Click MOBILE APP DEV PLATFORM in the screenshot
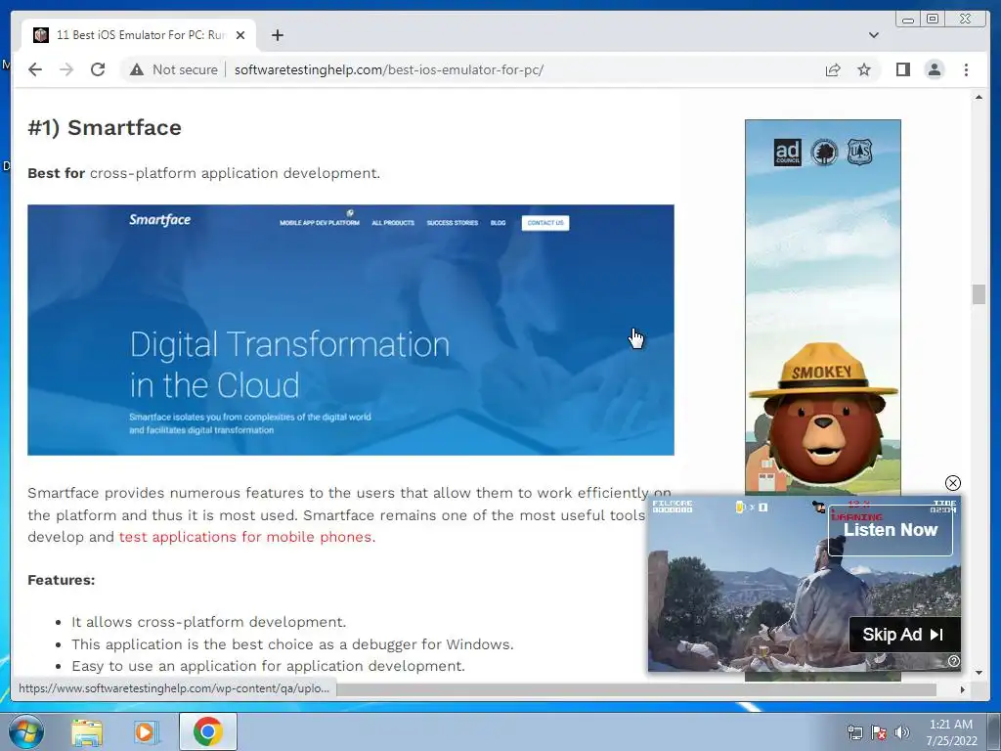Image resolution: width=1001 pixels, height=751 pixels. [320, 223]
